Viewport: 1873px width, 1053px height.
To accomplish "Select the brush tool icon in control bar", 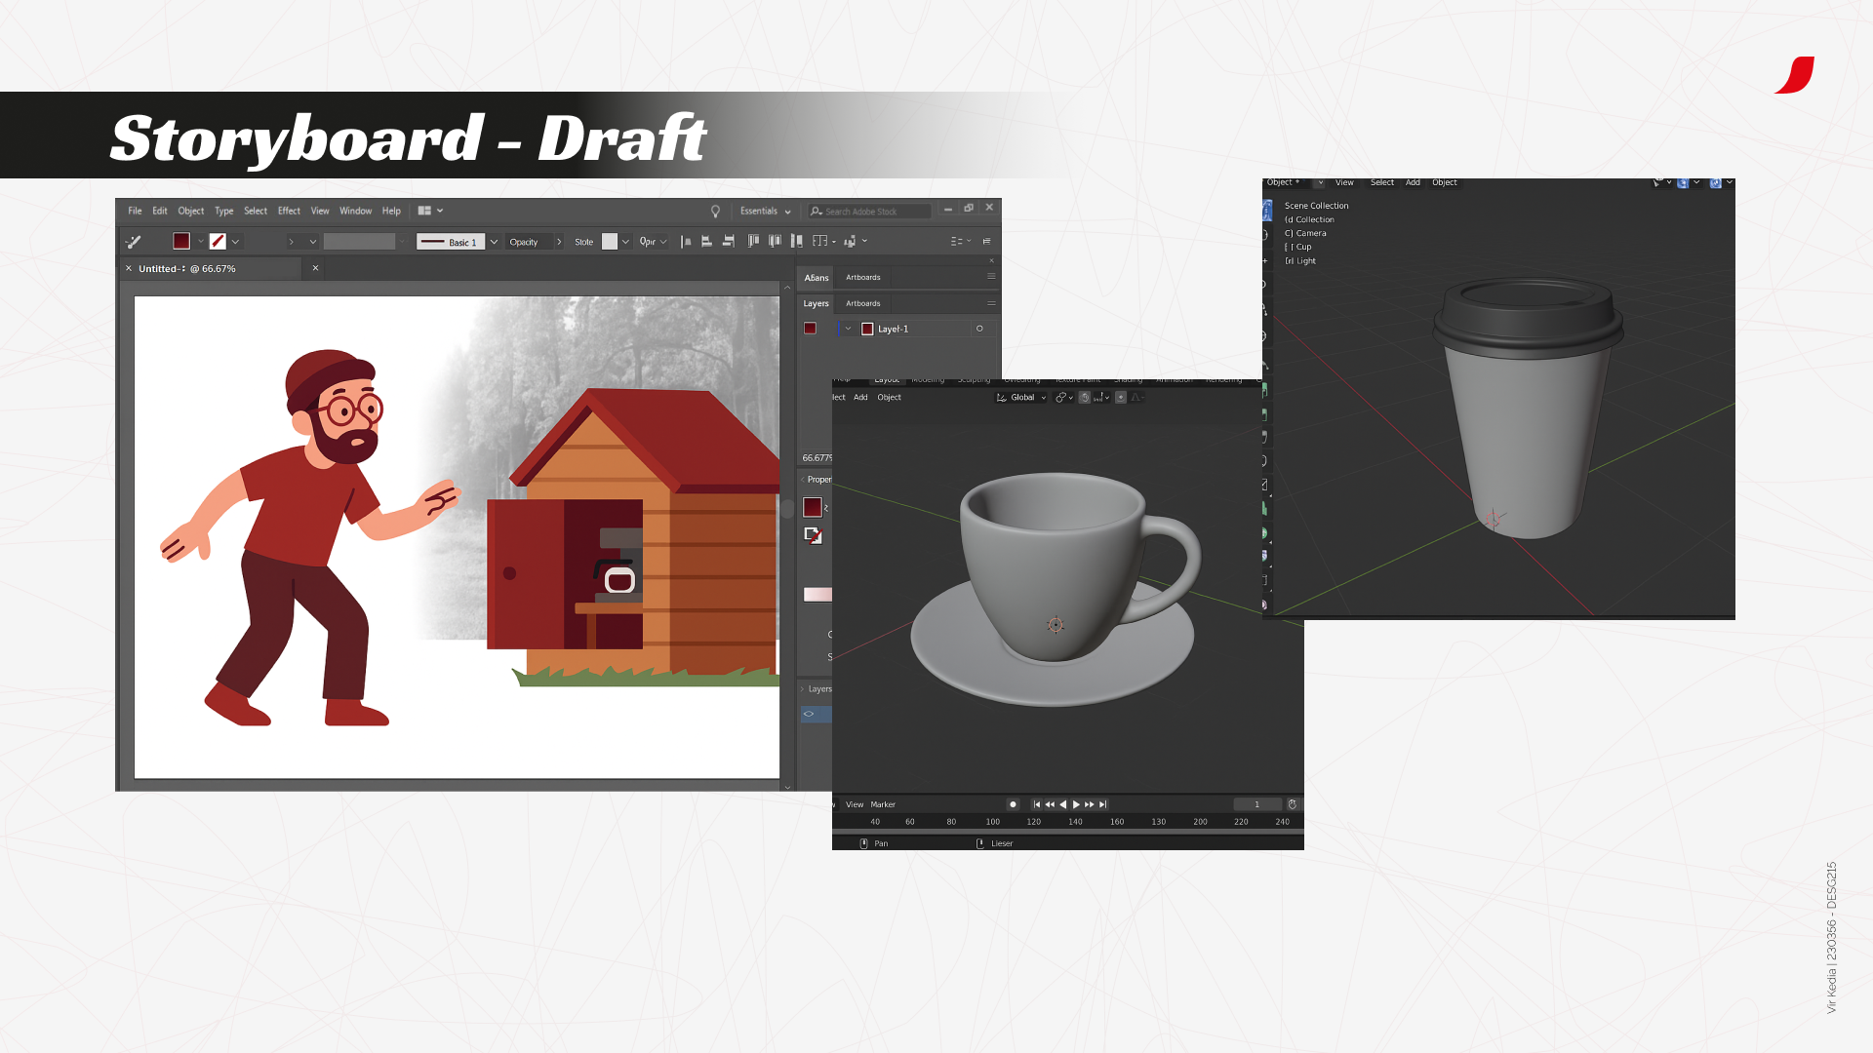I will pos(134,242).
